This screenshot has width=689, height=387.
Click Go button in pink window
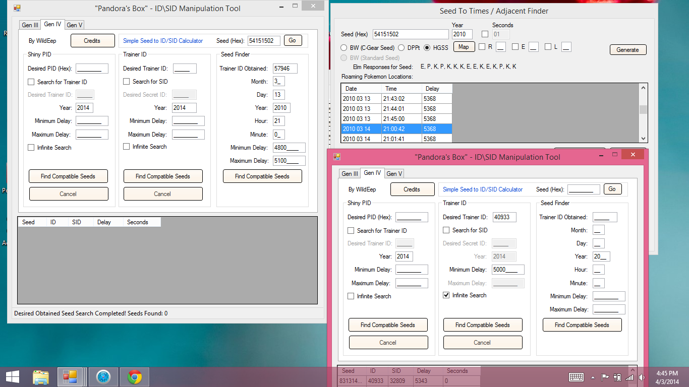(612, 189)
